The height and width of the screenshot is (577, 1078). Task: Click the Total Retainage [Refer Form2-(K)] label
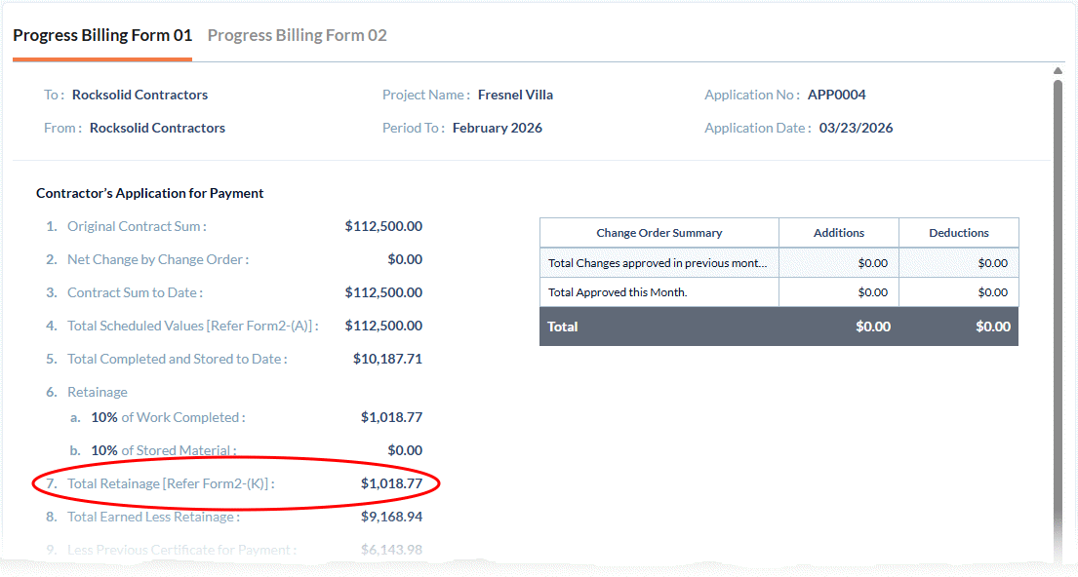(x=171, y=483)
